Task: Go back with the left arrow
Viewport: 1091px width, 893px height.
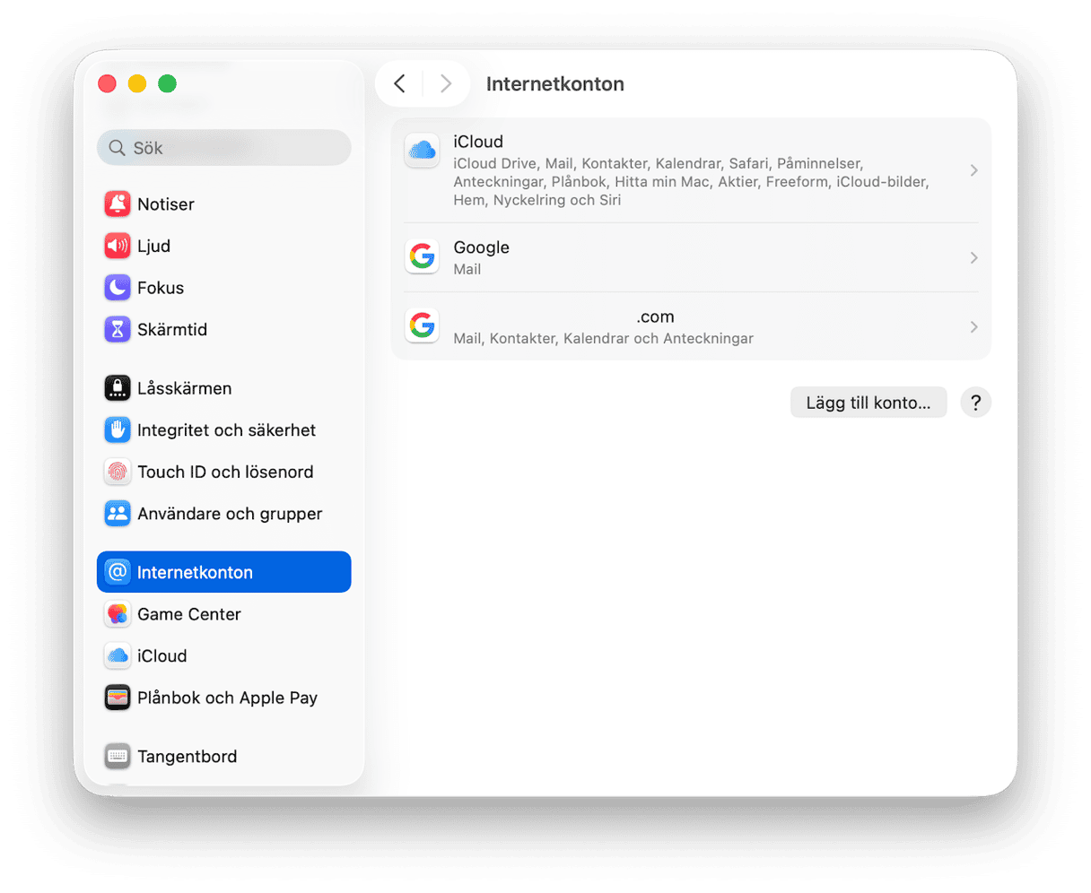Action: (400, 83)
